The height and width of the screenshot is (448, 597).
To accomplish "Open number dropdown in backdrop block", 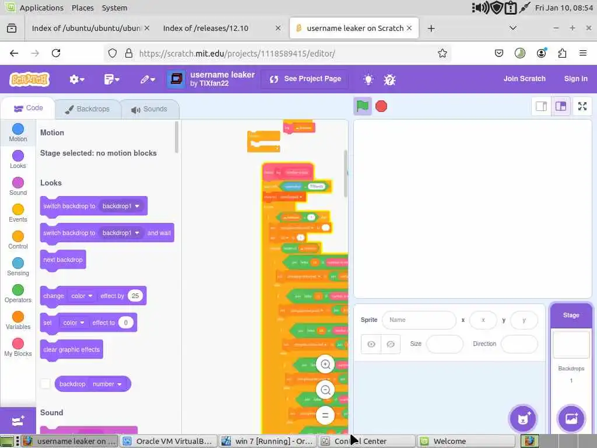I will point(107,384).
